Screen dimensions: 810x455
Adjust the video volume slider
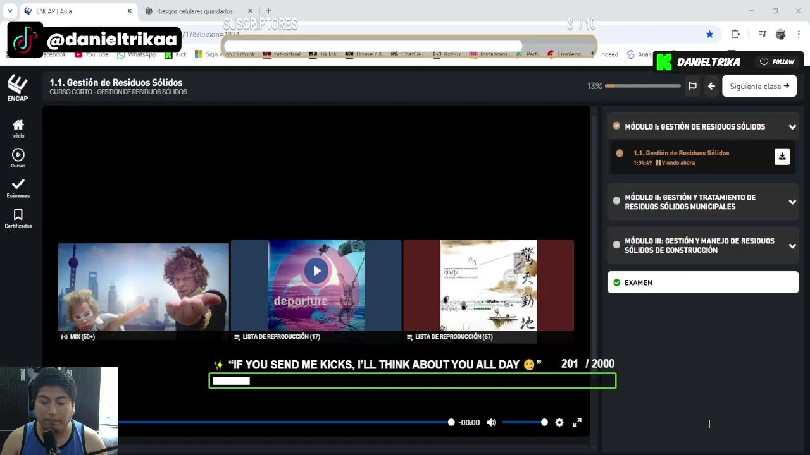point(525,422)
